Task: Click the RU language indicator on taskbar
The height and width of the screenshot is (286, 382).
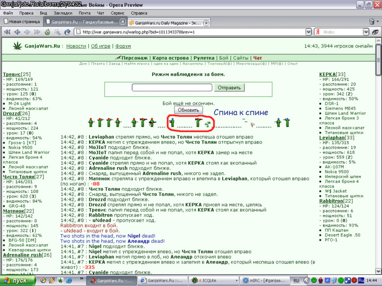Action: click(296, 281)
